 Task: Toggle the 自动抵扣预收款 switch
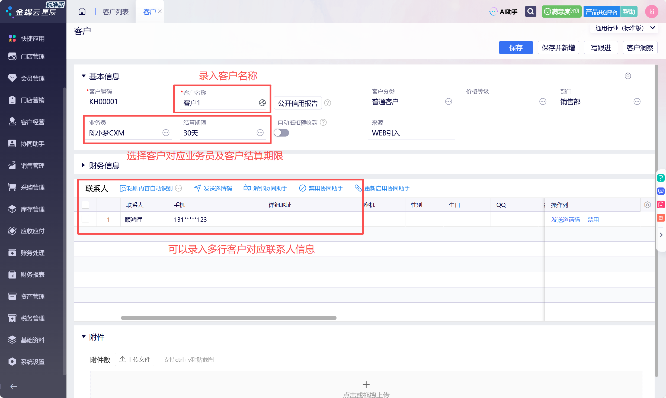[x=281, y=133]
